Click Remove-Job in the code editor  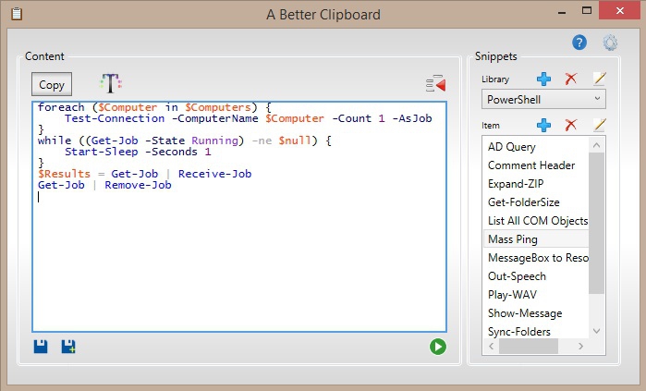point(138,185)
